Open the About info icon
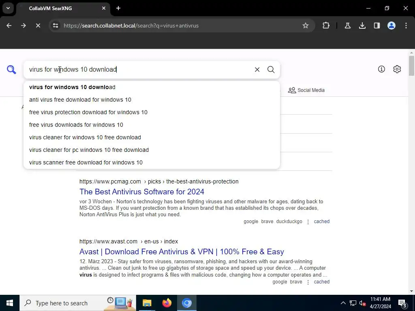The image size is (415, 311). [381, 69]
